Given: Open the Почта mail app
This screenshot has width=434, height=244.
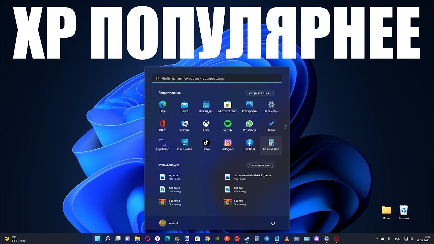Looking at the screenshot, I should [x=184, y=106].
